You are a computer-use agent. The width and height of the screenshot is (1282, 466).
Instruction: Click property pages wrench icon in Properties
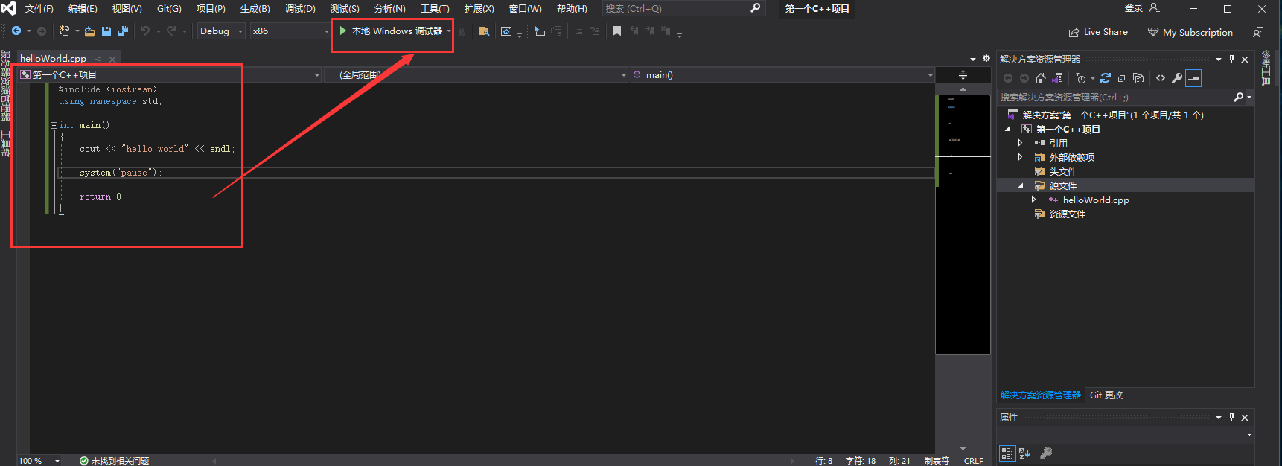1046,453
